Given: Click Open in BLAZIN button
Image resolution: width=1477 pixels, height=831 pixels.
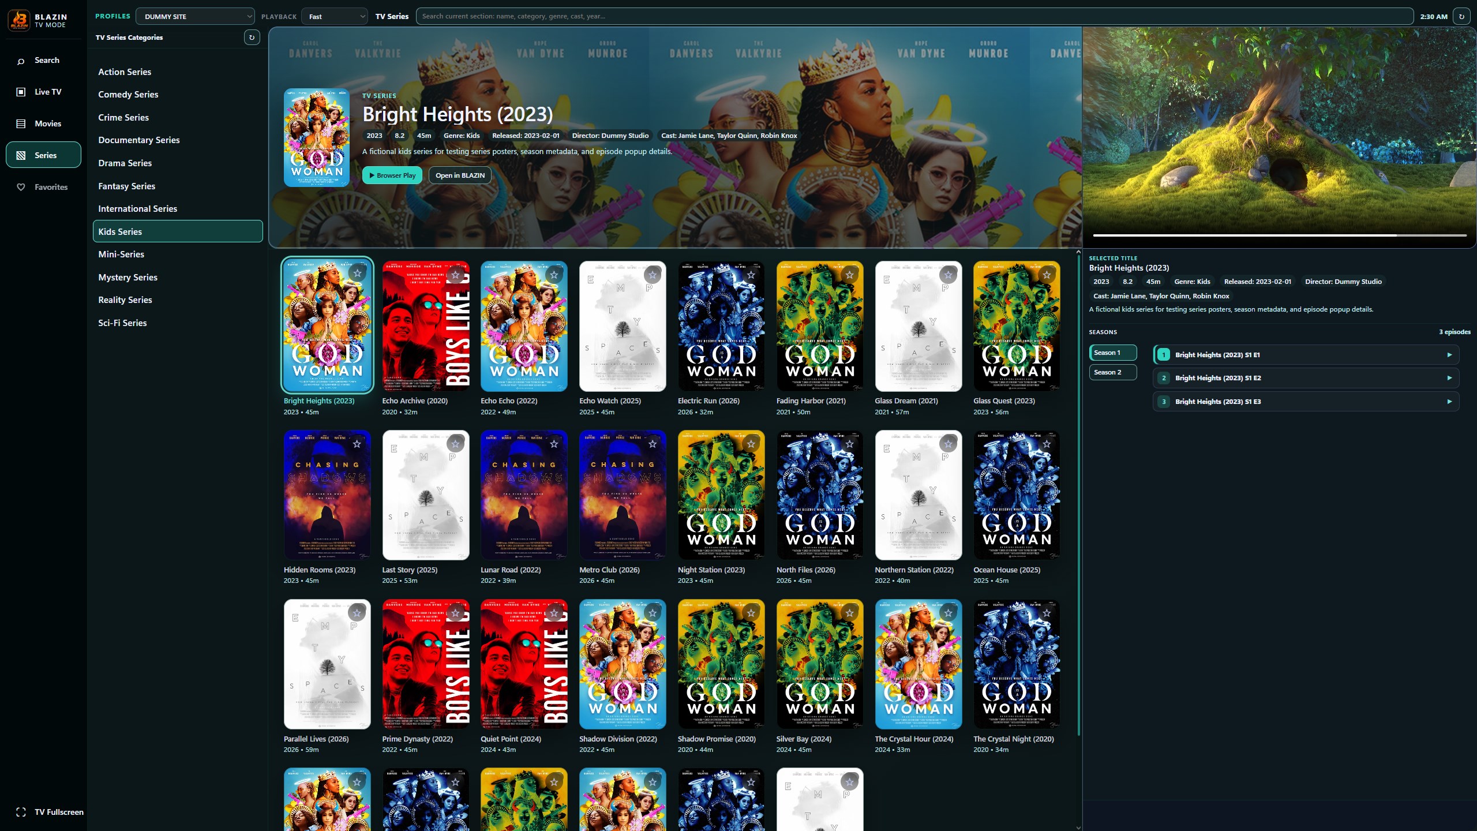Looking at the screenshot, I should pos(460,175).
